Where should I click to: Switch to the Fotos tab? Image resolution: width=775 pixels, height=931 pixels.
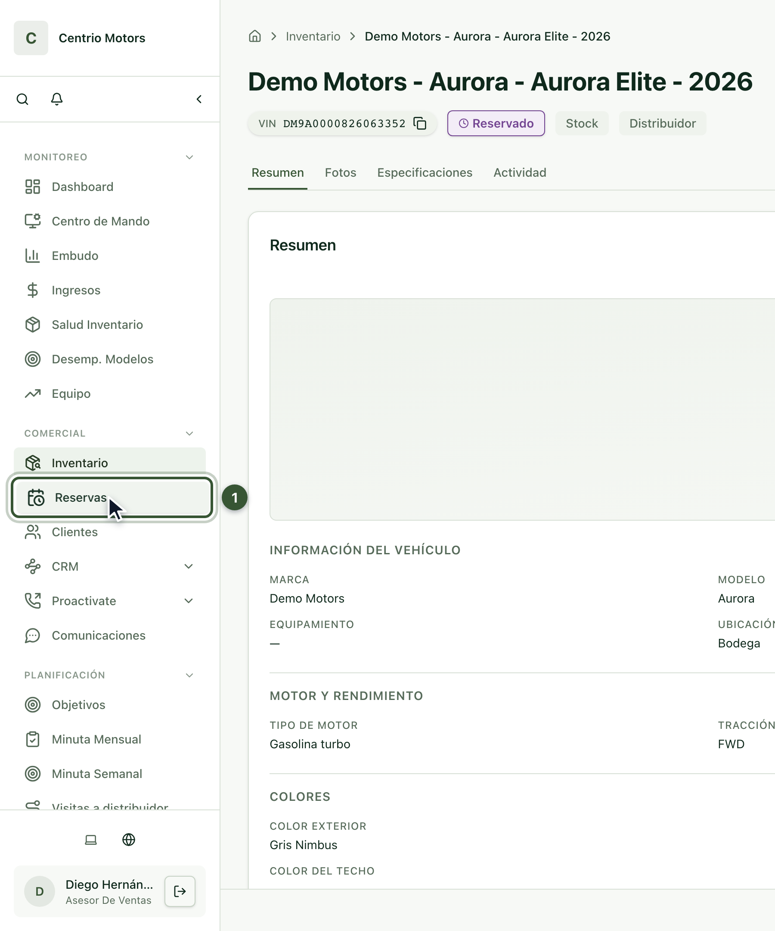[341, 172]
